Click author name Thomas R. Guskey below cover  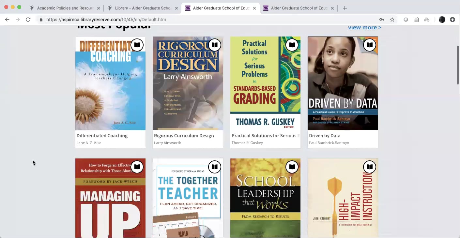click(x=247, y=143)
